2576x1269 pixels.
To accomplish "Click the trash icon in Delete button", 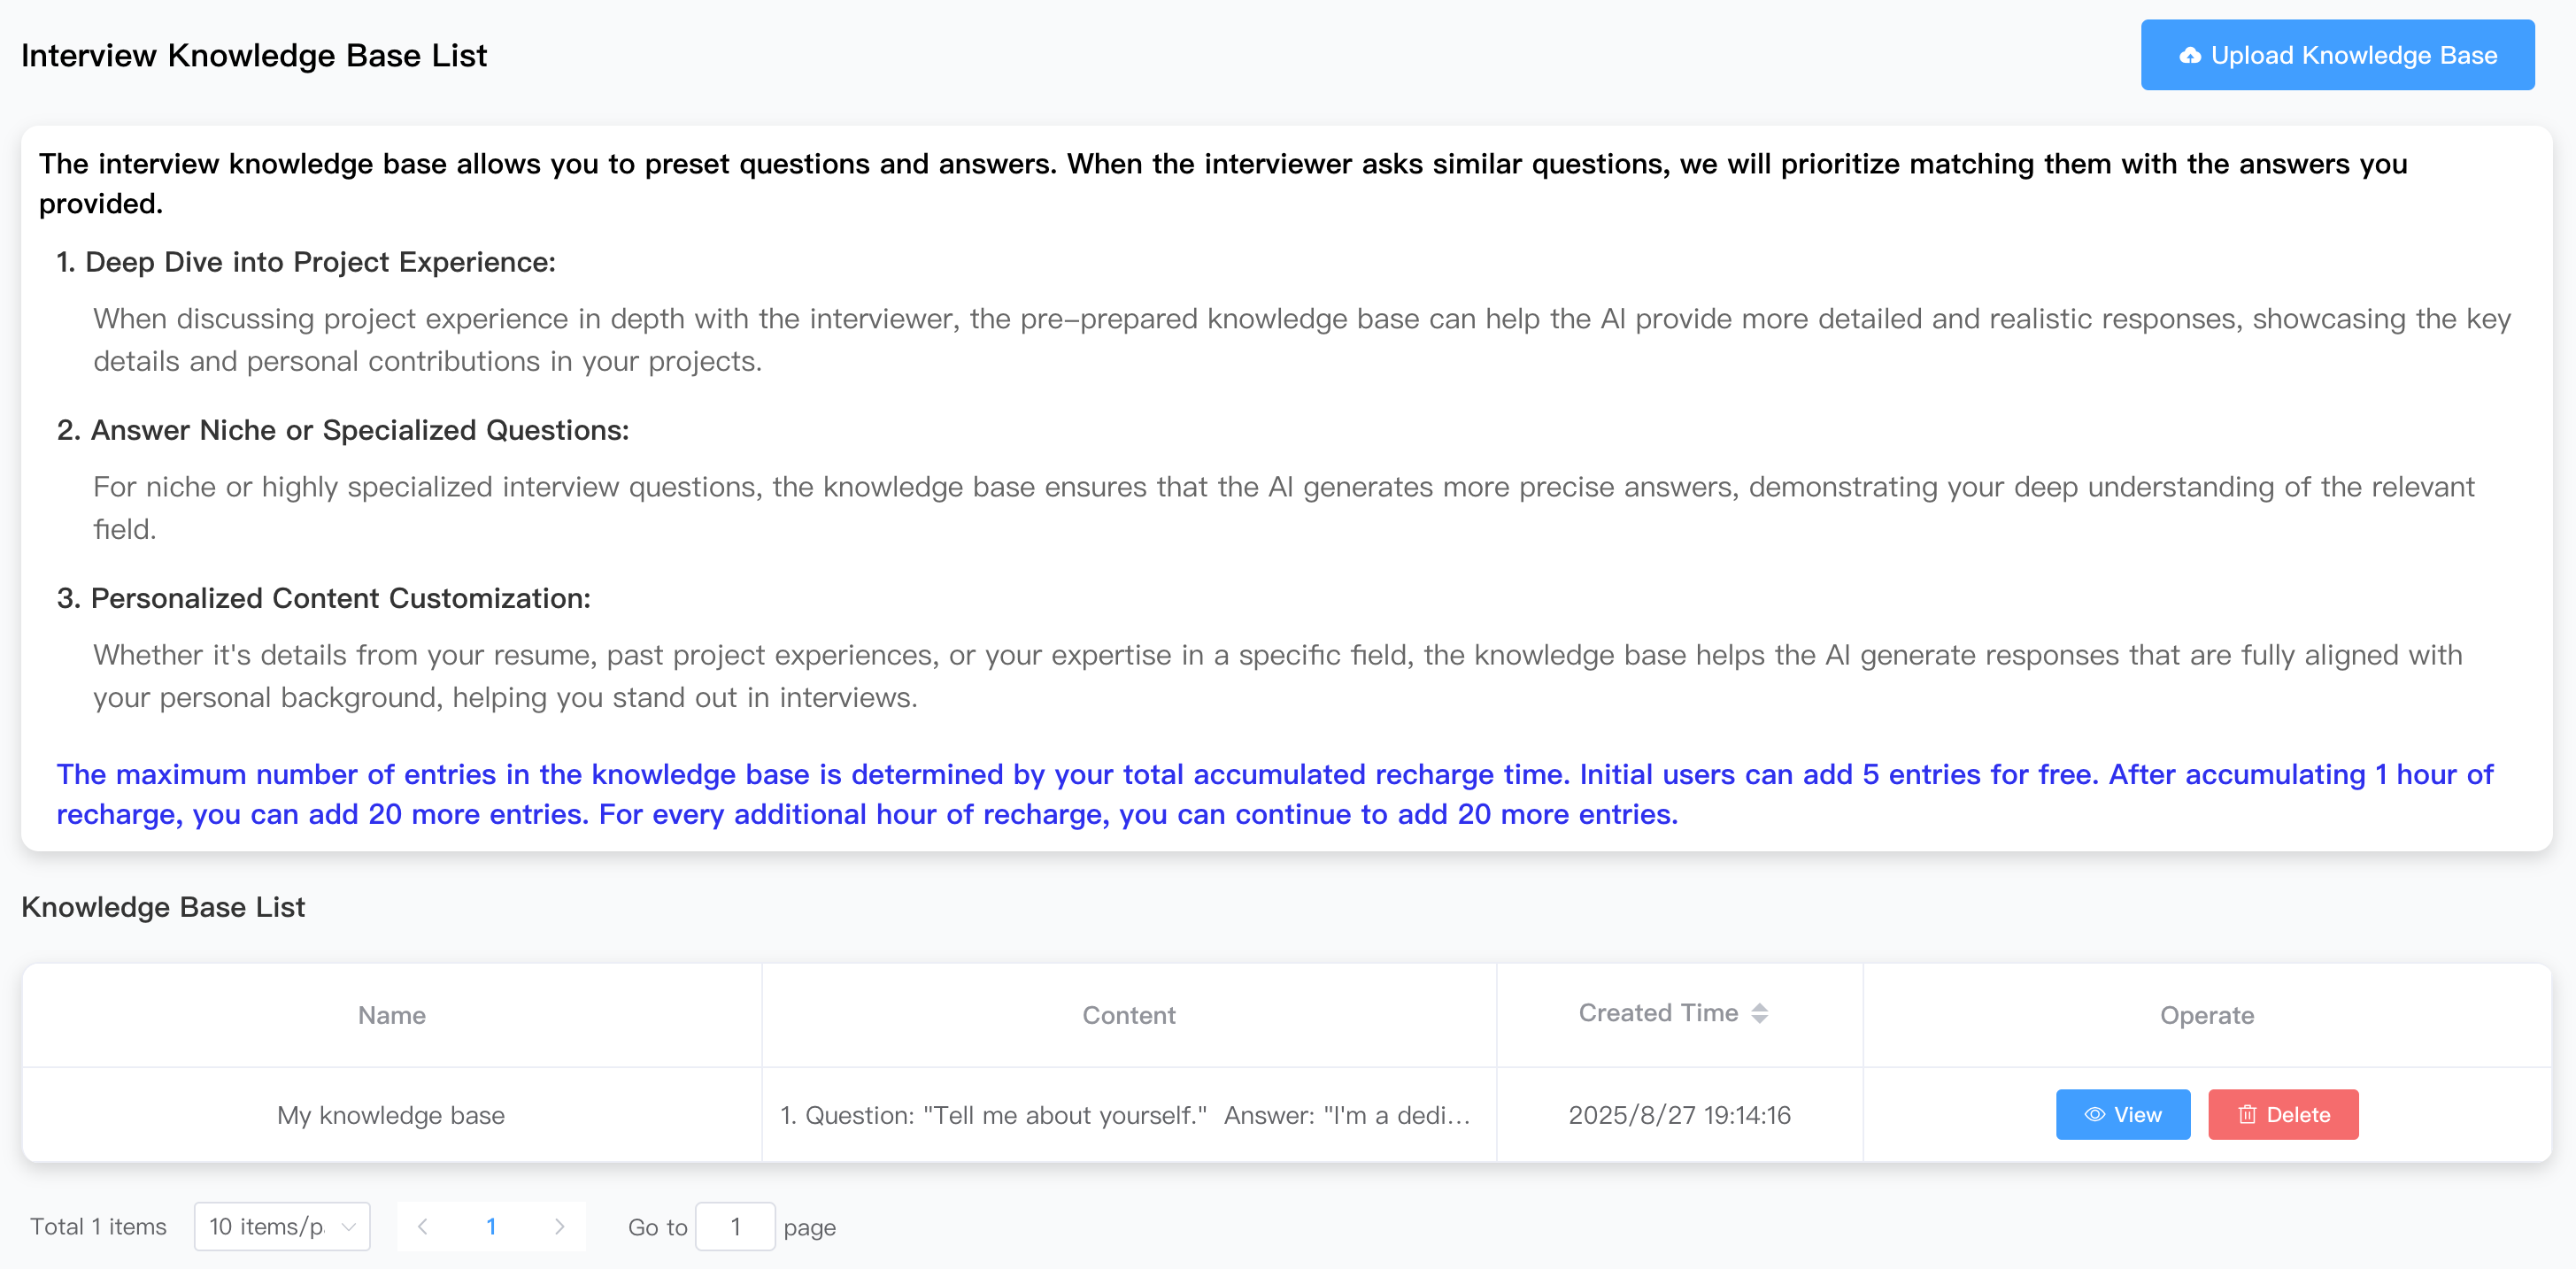I will pyautogui.click(x=2246, y=1114).
